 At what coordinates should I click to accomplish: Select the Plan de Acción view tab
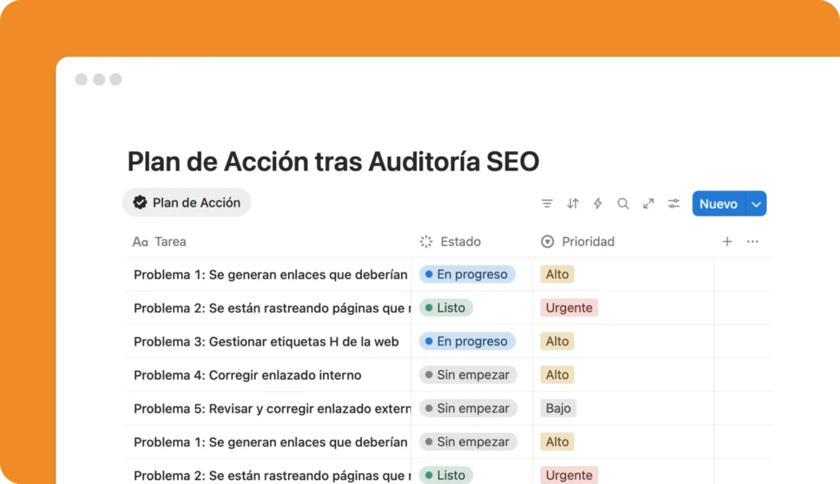187,203
